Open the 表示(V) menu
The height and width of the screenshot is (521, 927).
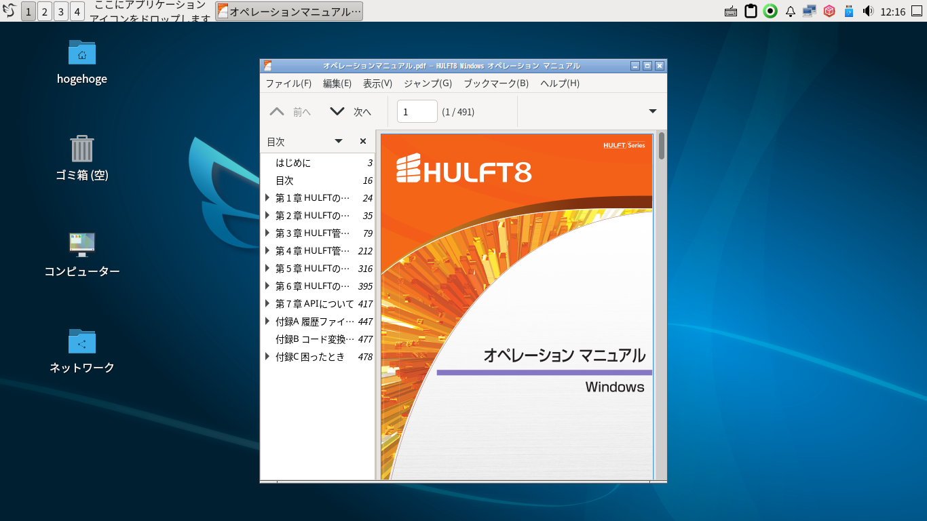(x=377, y=83)
